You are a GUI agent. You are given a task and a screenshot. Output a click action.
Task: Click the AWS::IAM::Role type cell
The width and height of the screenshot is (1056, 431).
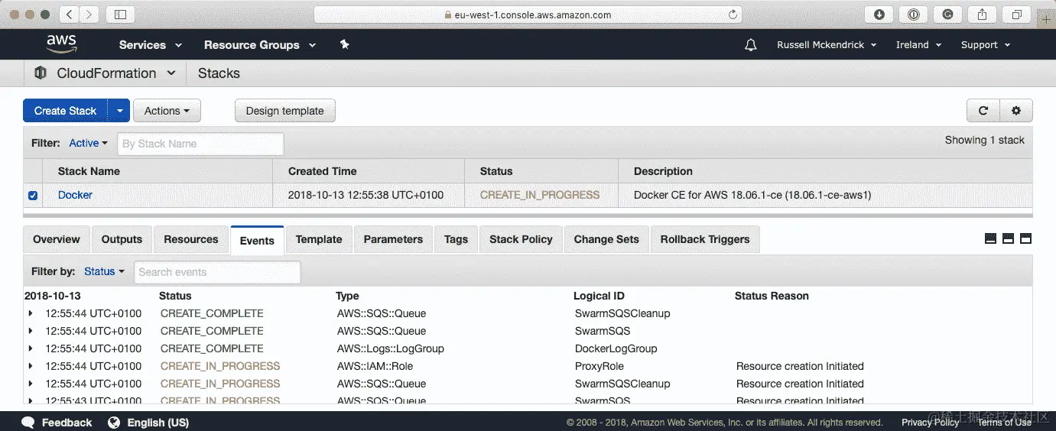pyautogui.click(x=375, y=366)
